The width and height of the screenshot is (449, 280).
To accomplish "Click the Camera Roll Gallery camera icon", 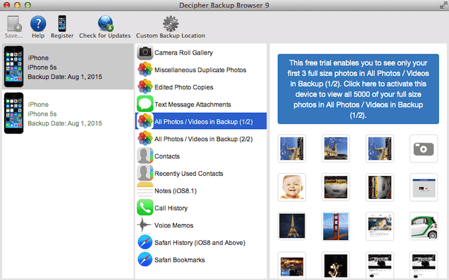I will coord(145,52).
